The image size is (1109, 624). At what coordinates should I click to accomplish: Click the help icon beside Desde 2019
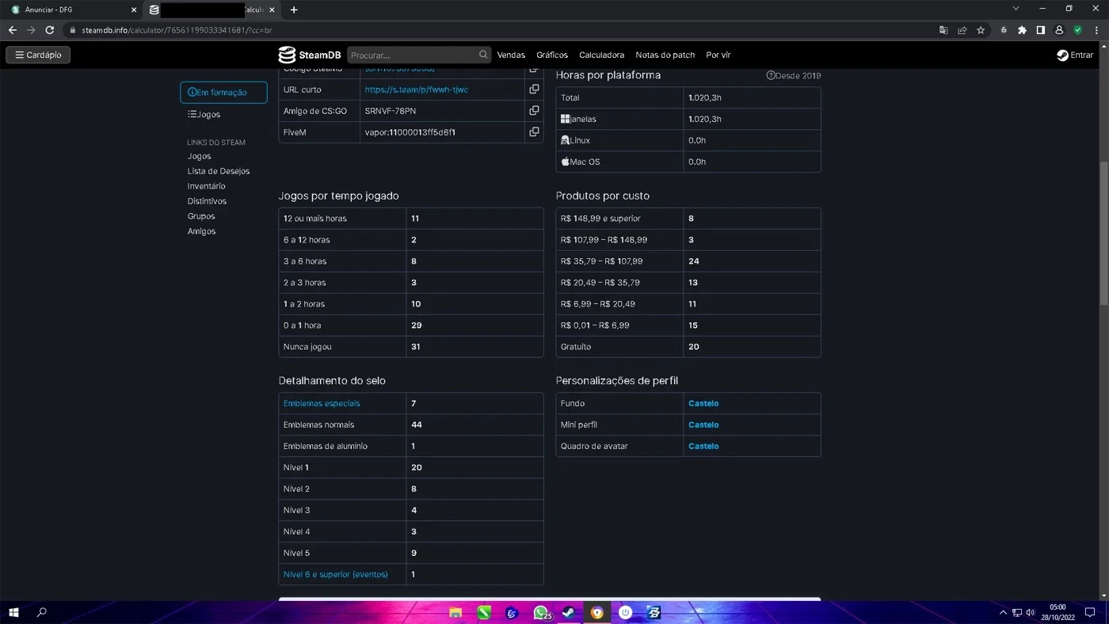(x=770, y=75)
